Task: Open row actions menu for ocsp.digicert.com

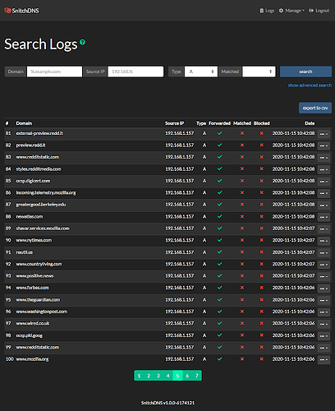Action: coord(324,182)
